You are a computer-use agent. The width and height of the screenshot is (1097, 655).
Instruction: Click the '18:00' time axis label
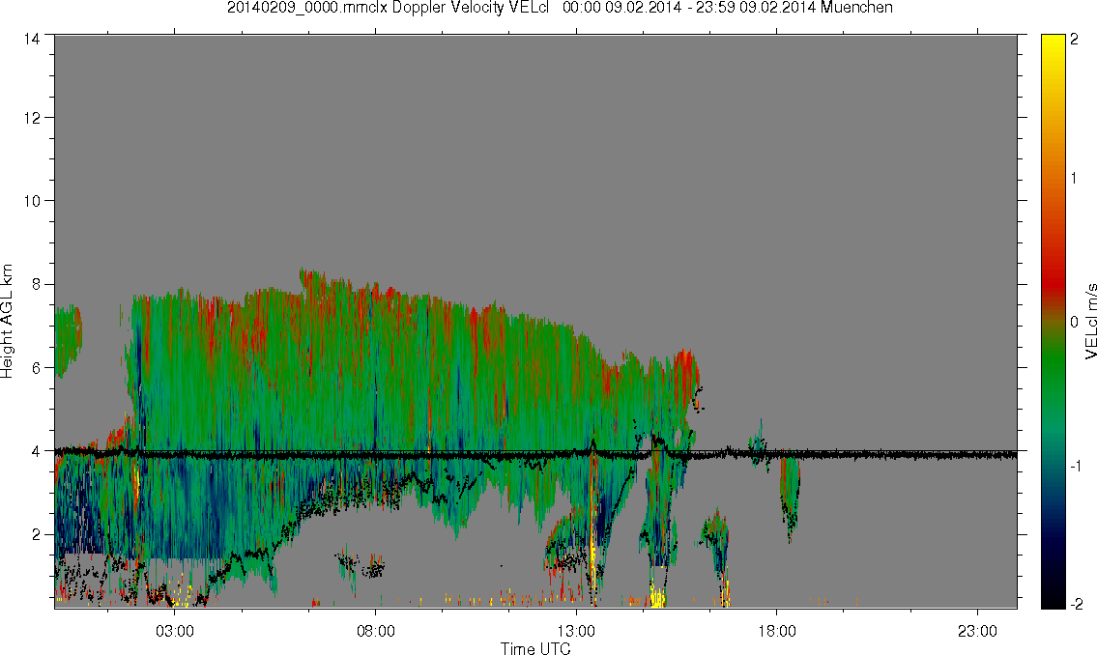tap(777, 632)
